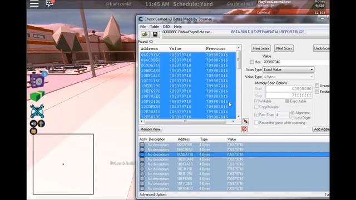The height and width of the screenshot is (200, 356).
Task: Click results horizontal scroll left arrow
Action: (142, 122)
